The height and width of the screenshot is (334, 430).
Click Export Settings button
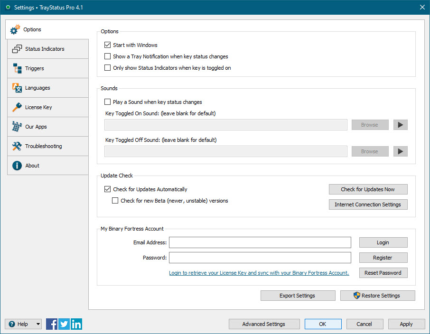click(x=298, y=296)
